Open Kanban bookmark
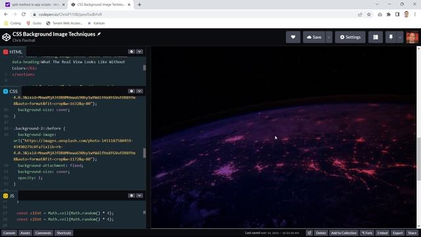Screen dimensions: 421x237 (97, 23)
